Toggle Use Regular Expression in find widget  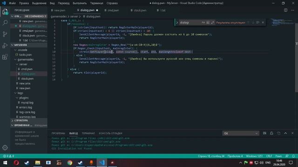tap(212, 23)
